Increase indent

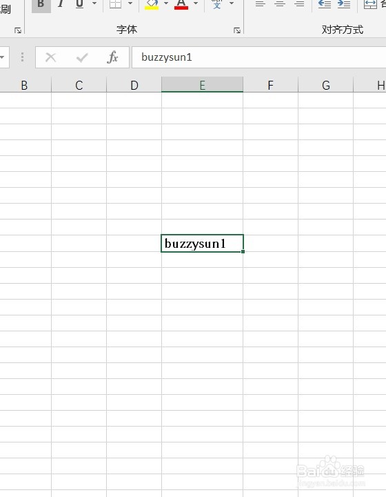click(x=344, y=4)
